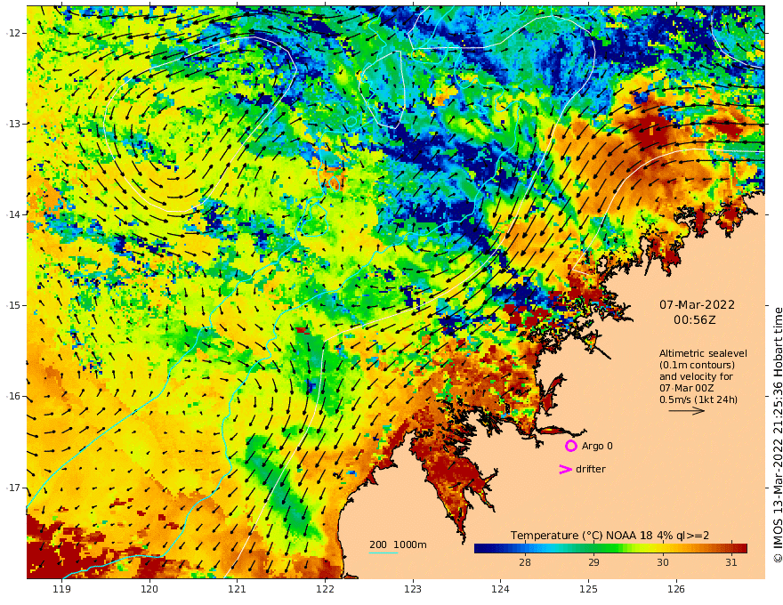Click the longitude axis label 123

click(x=413, y=589)
